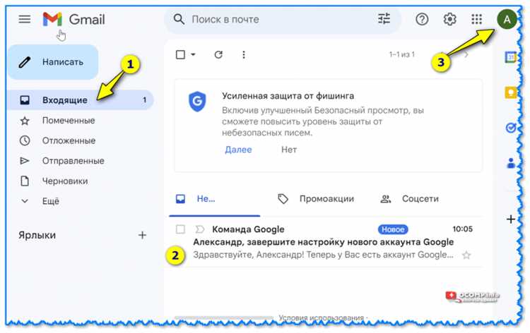Open Google Keep in the side panel

point(510,92)
